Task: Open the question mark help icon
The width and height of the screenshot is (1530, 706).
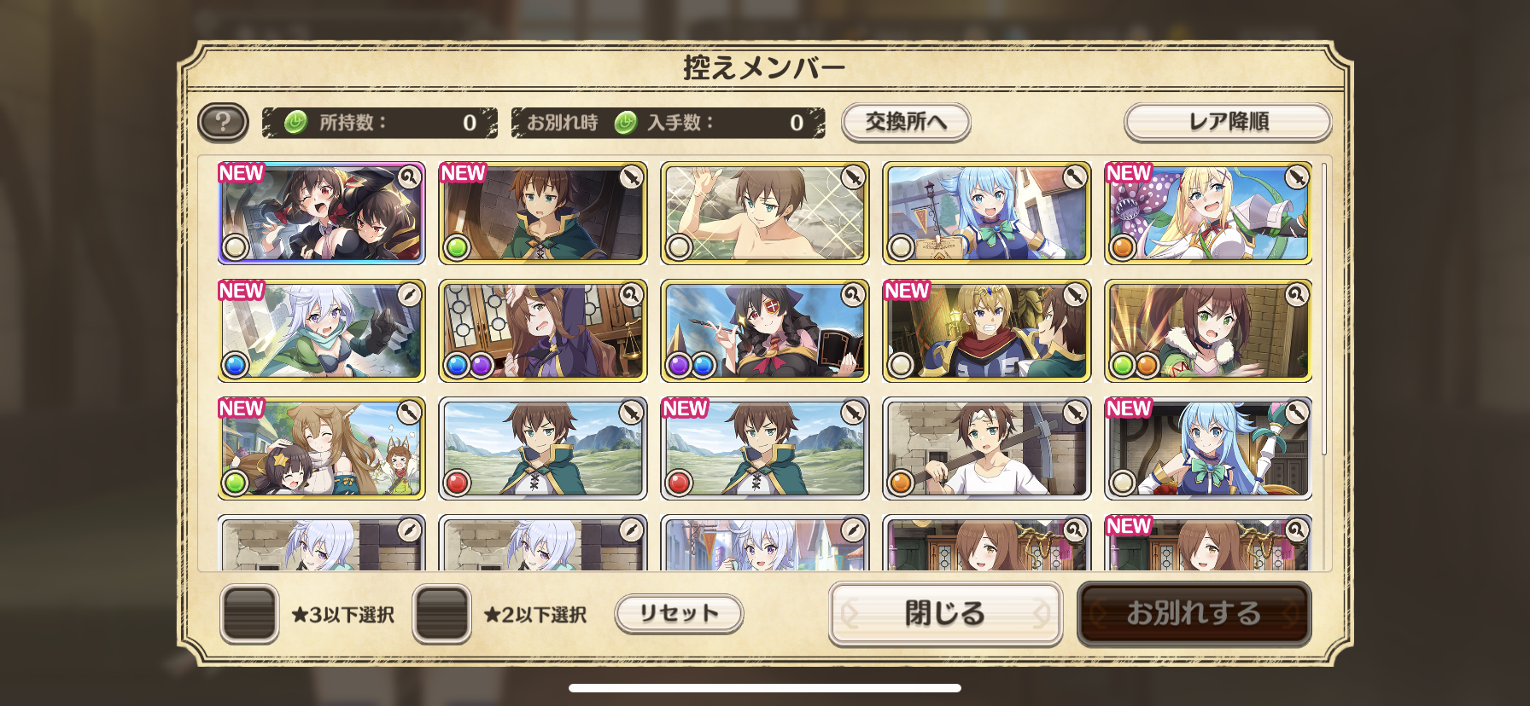Action: [x=223, y=122]
